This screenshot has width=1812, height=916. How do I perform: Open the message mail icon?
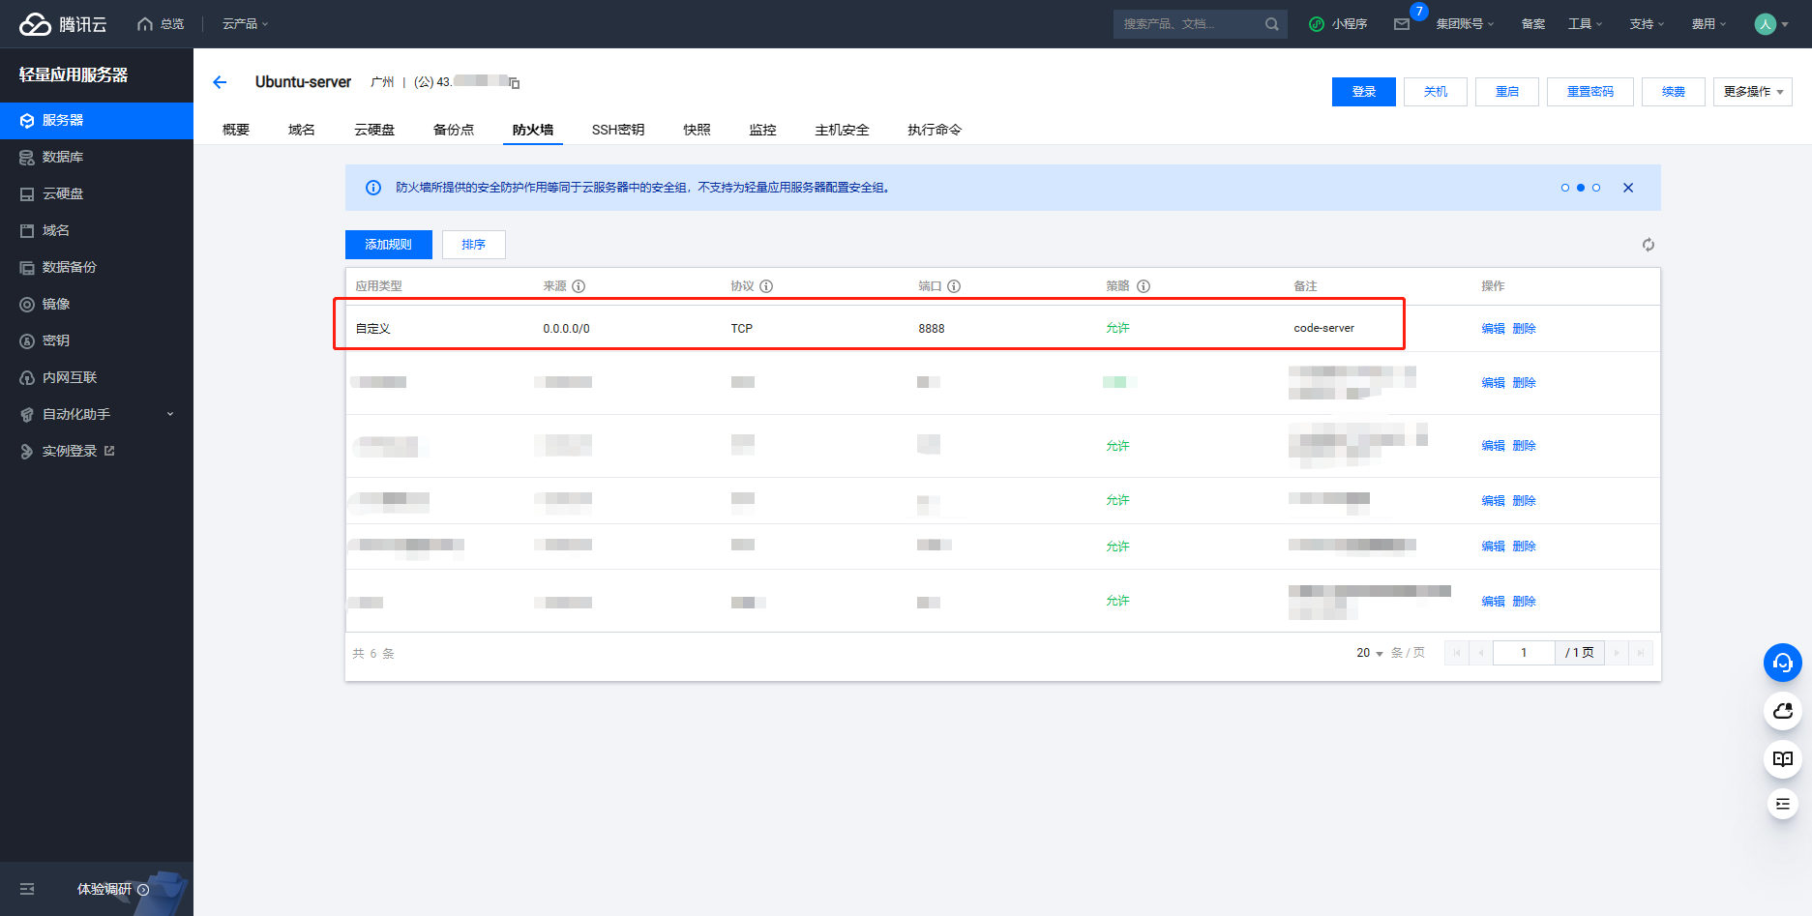click(1402, 24)
